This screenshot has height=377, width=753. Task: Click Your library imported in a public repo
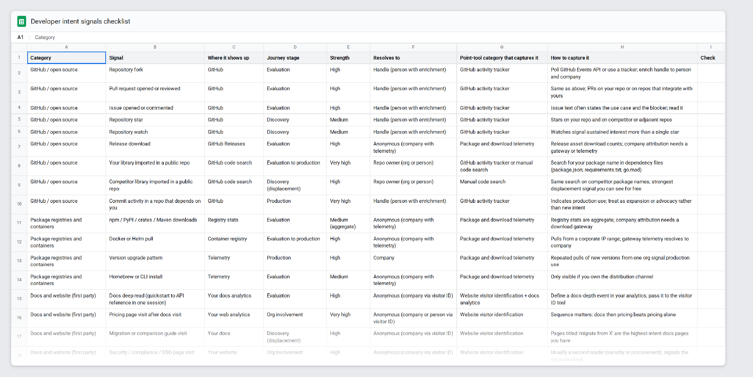155,166
